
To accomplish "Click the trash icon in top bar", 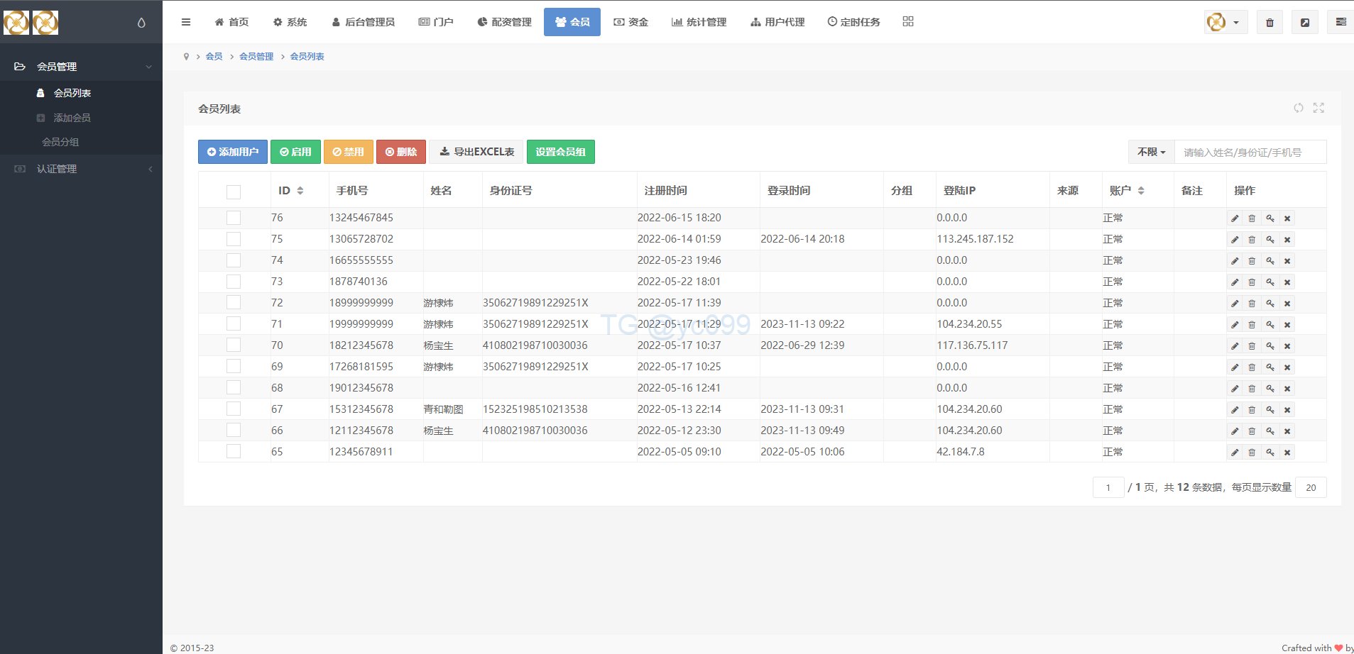I will (x=1270, y=23).
